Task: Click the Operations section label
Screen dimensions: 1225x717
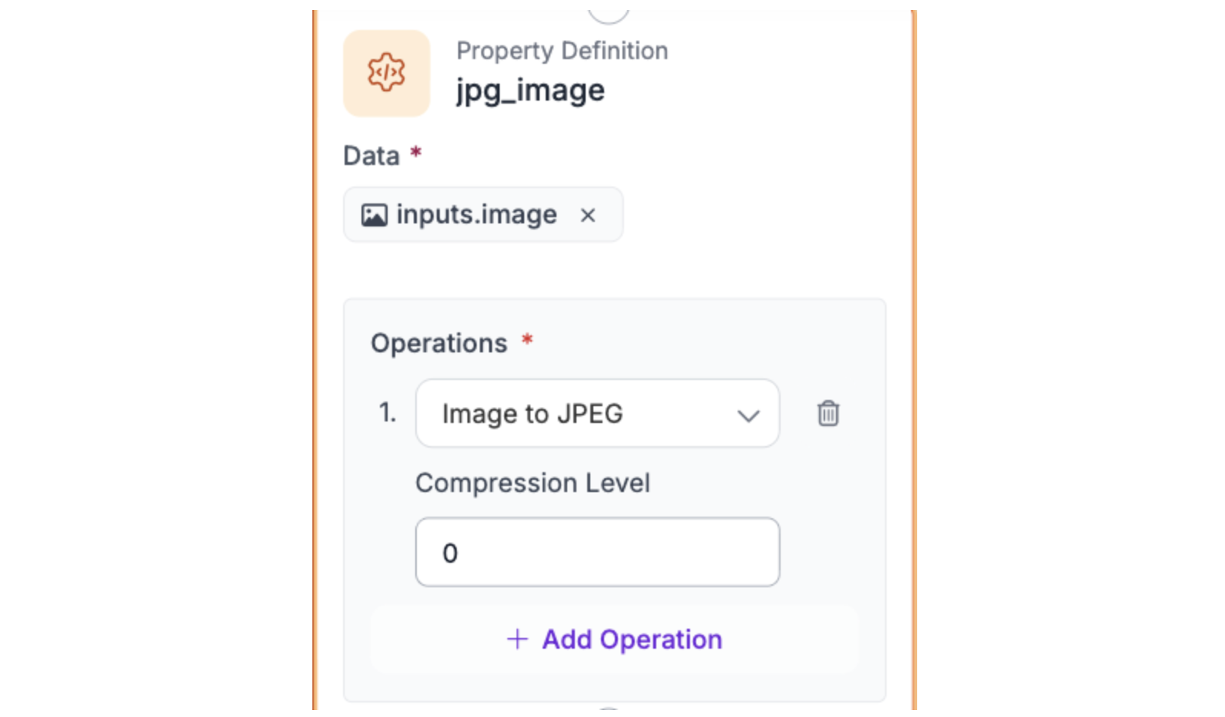Action: point(438,343)
